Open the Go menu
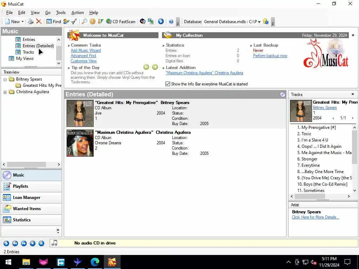 (x=48, y=13)
